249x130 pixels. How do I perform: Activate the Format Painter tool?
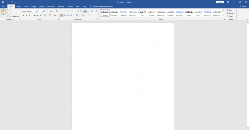[x=13, y=16]
